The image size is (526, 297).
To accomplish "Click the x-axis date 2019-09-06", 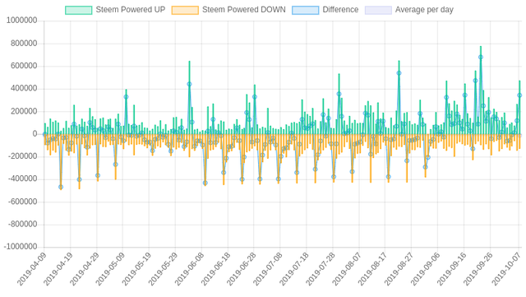I will tap(426, 269).
